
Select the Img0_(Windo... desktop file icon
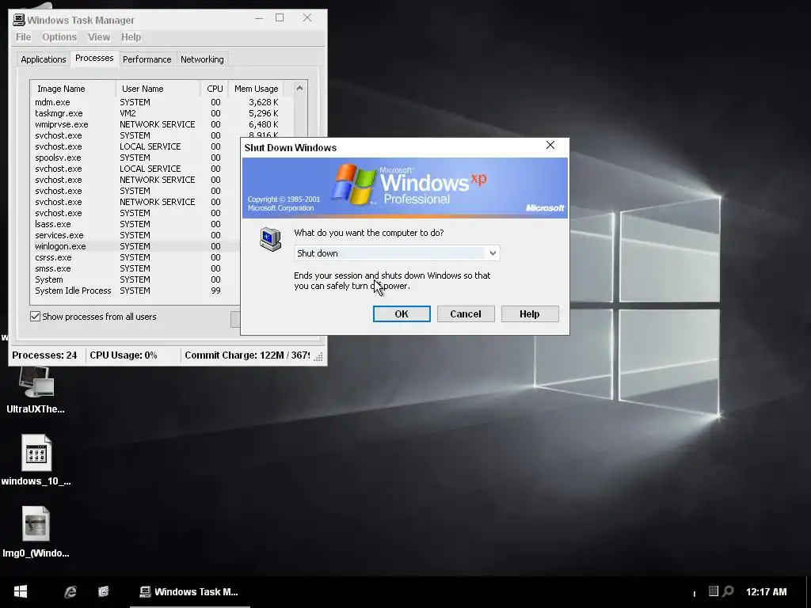36,532
